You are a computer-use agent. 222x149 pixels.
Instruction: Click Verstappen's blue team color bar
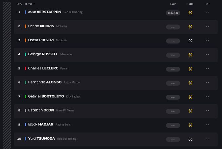pyautogui.click(x=26, y=12)
